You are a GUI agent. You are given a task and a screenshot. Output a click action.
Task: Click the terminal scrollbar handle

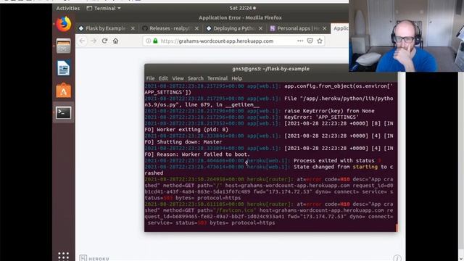point(397,228)
